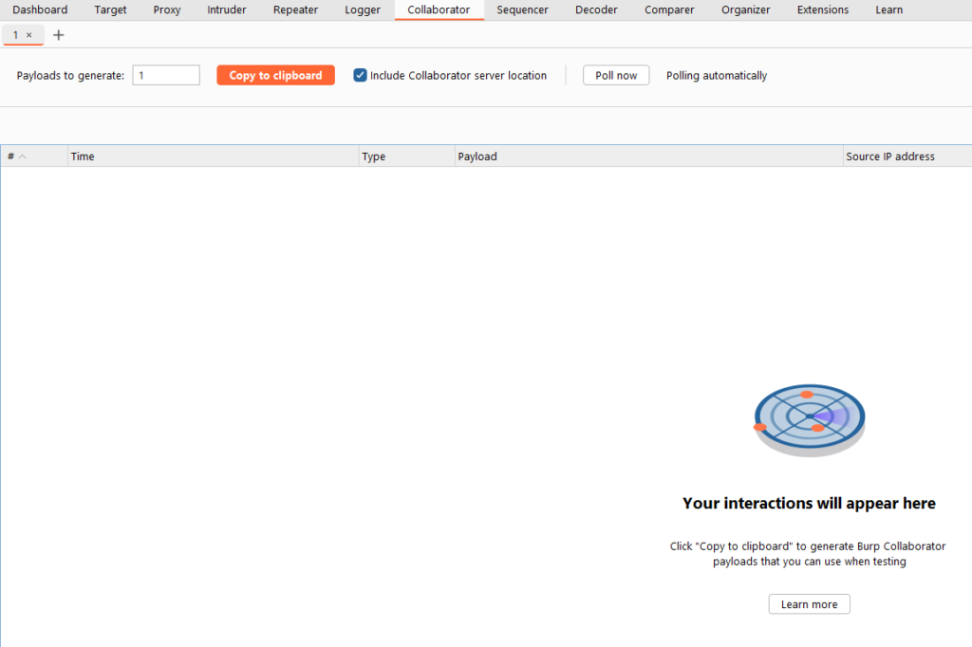This screenshot has height=647, width=972.
Task: Switch to the Target tab
Action: (x=110, y=9)
